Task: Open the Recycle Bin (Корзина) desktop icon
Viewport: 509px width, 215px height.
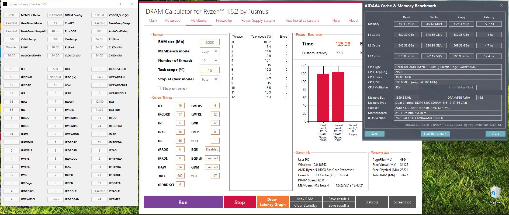Action: 495,195
